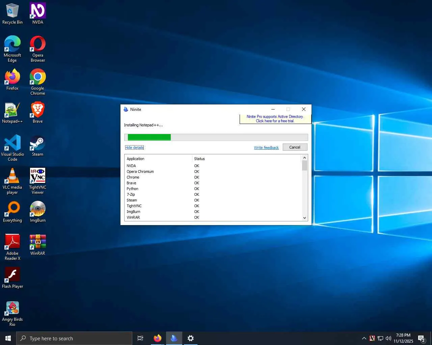Switch to Firefox on the taskbar
This screenshot has height=345, width=432.
[157, 338]
